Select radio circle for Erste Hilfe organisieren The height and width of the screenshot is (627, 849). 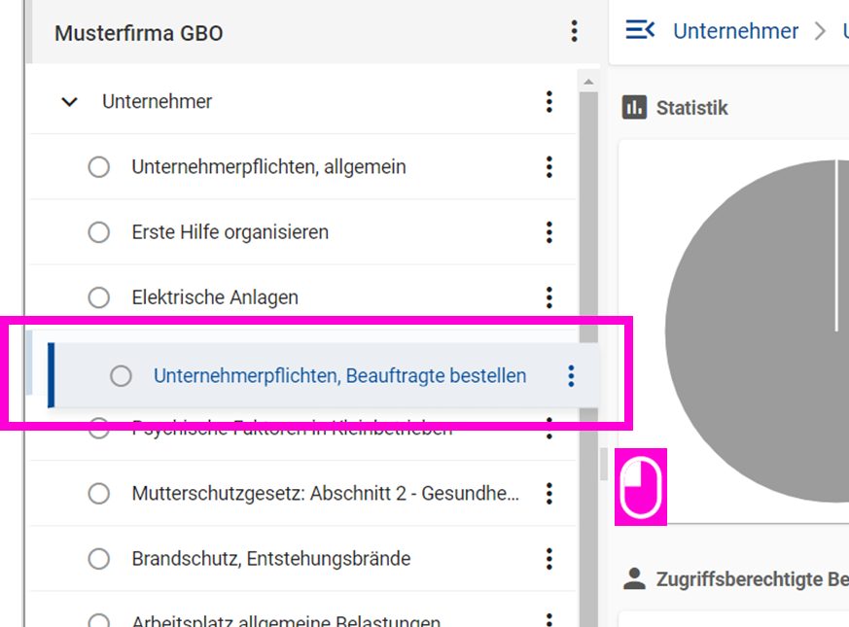coord(99,232)
